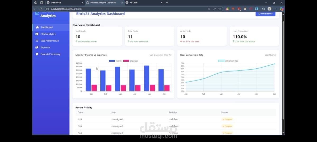Image resolution: width=317 pixels, height=142 pixels.
Task: Open the Copilot sidebar icon
Action: point(282,9)
